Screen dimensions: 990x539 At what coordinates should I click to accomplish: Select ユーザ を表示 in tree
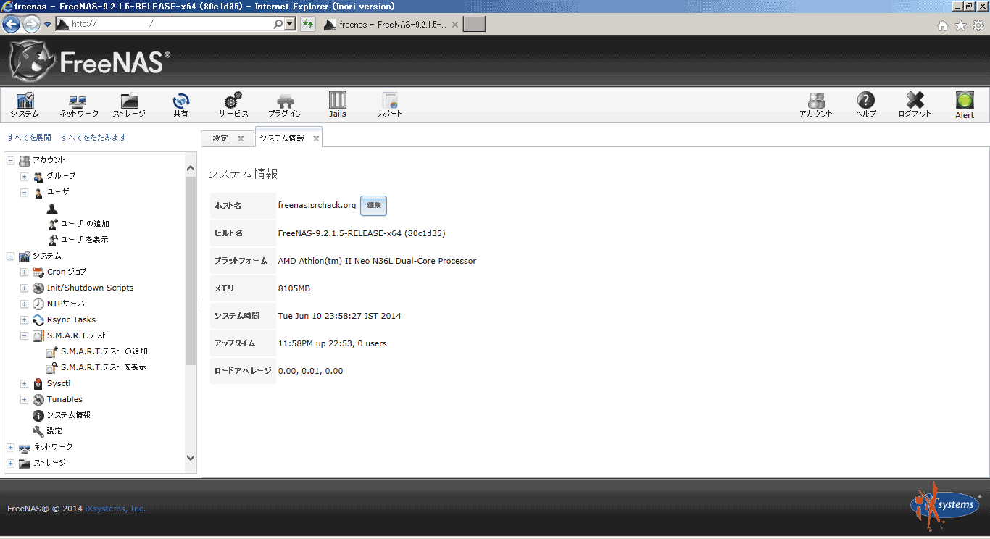85,240
